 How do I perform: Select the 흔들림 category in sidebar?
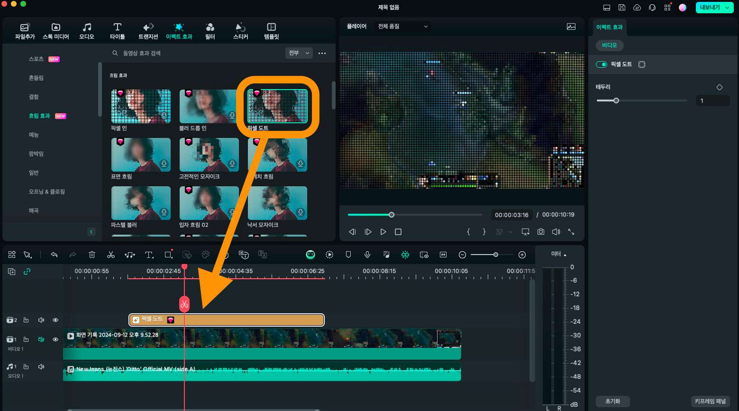pyautogui.click(x=36, y=78)
